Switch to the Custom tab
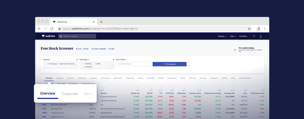Image resolution: width=304 pixels, height=119 pixels. coord(140,78)
